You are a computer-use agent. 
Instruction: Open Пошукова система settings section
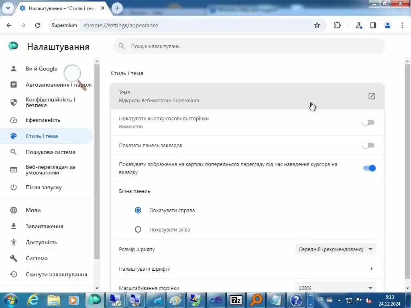[x=47, y=152]
